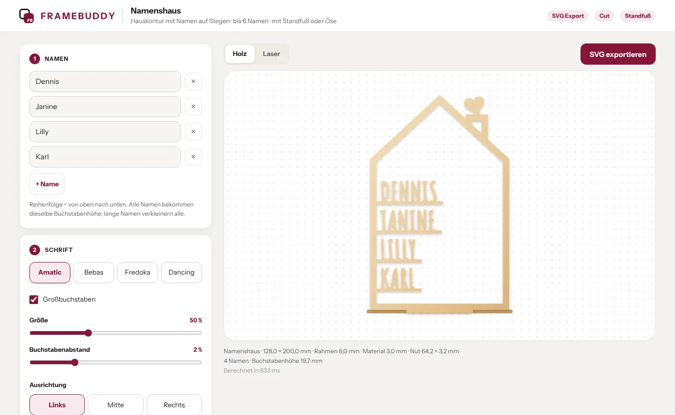The image size is (675, 415).
Task: Remove the name Janine
Action: pyautogui.click(x=193, y=107)
